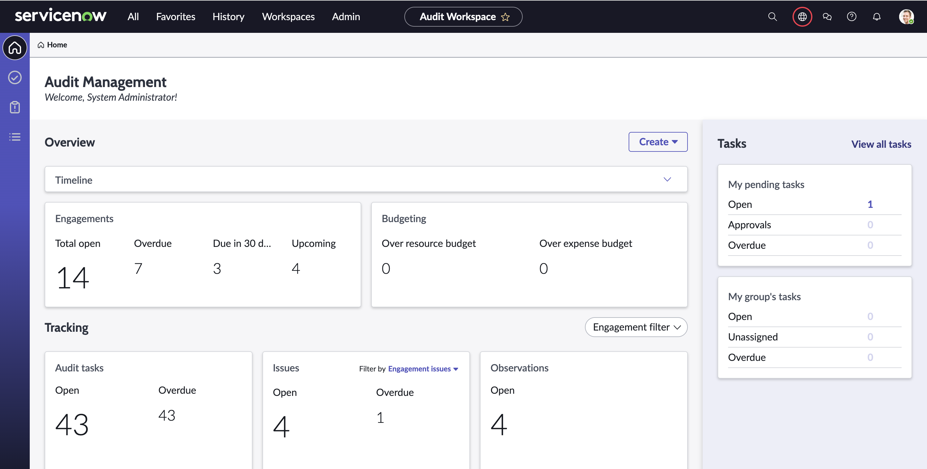Open the checkmark circle icon in sidebar

coord(15,77)
